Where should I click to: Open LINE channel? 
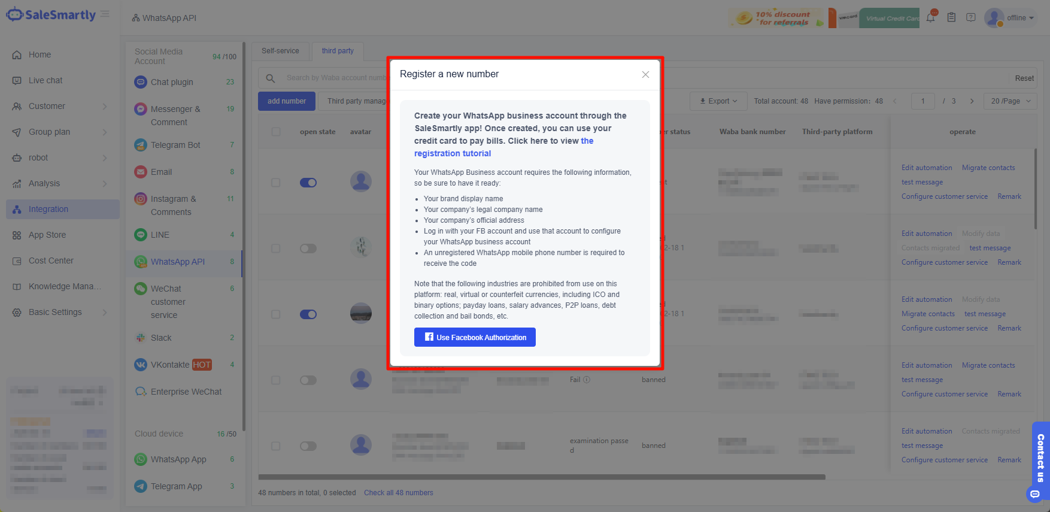184,235
